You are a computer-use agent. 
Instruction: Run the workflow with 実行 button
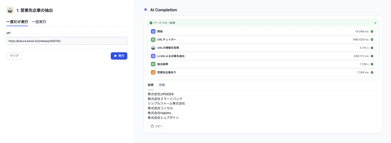pyautogui.click(x=119, y=56)
